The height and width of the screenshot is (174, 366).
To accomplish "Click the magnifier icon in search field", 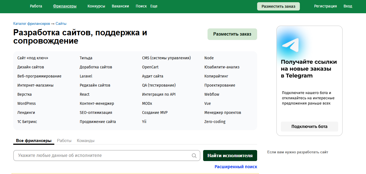I will (x=194, y=156).
